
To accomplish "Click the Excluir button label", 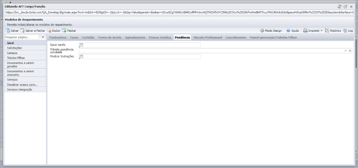I will pos(56,31).
